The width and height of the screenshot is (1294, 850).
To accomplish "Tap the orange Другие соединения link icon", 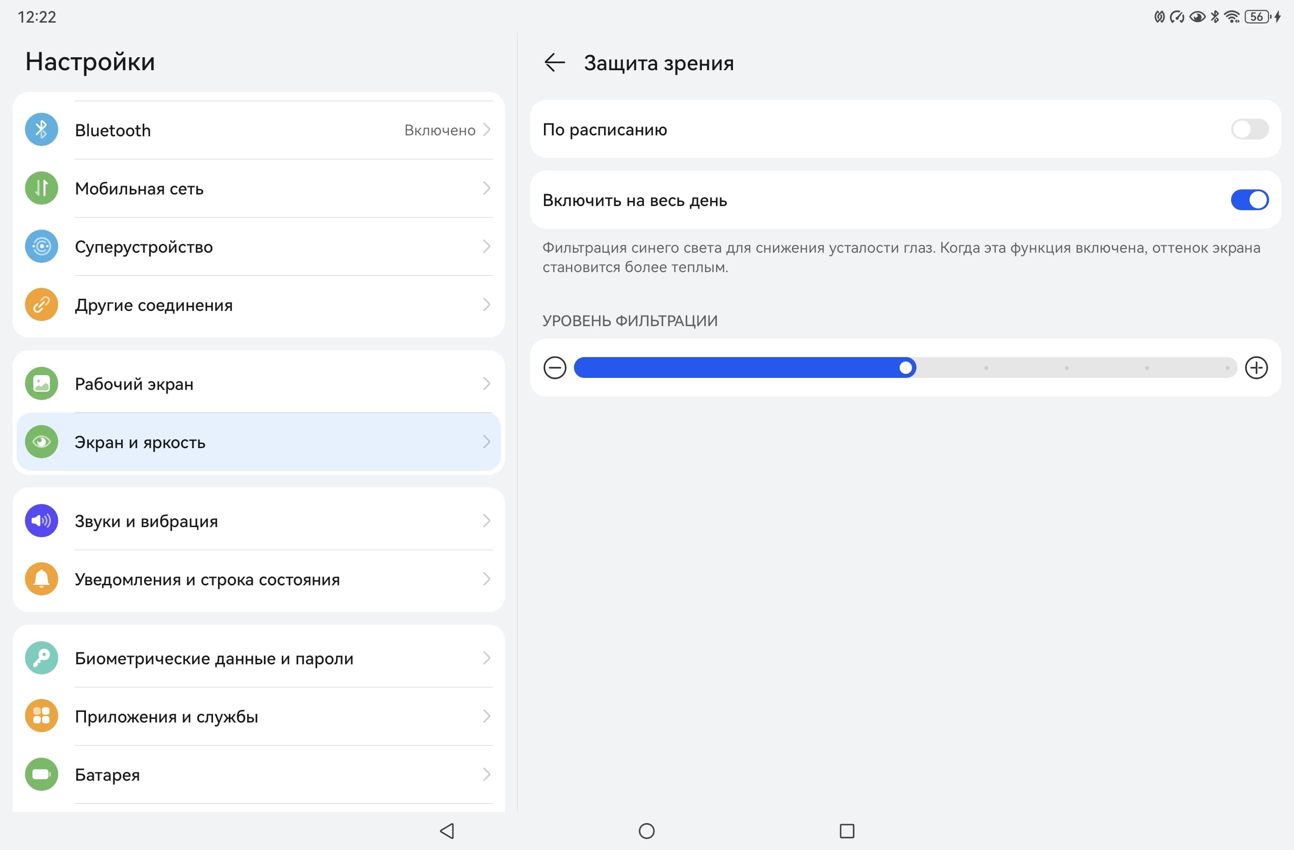I will coord(41,305).
